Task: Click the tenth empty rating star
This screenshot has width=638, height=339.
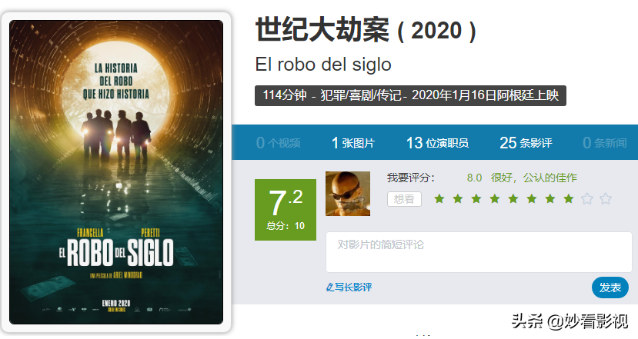Action: coord(606,199)
